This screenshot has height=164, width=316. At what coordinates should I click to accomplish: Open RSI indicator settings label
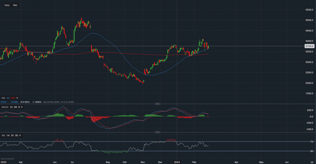(3, 135)
